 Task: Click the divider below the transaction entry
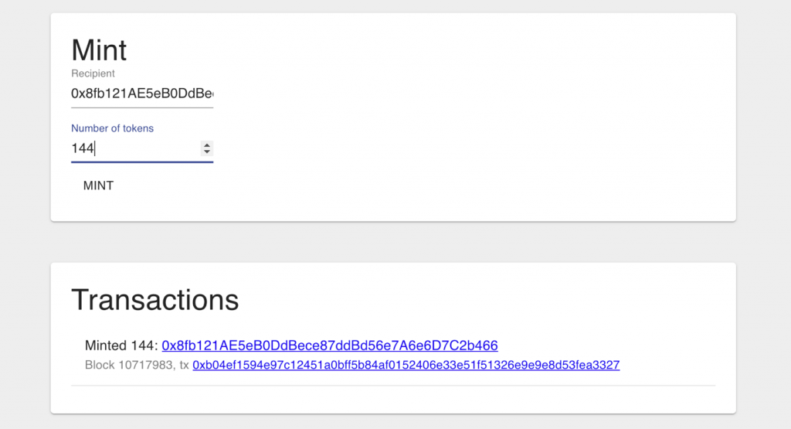coord(393,386)
